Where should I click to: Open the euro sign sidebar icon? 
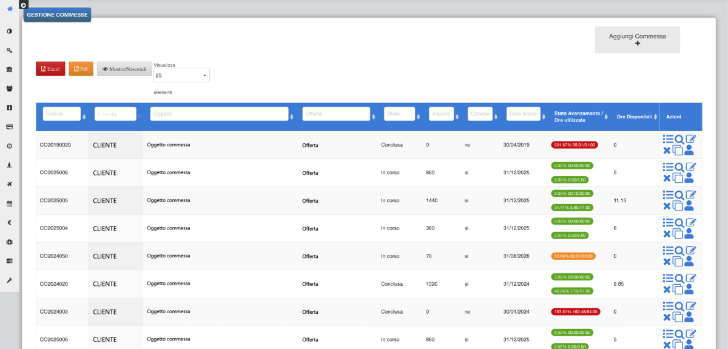(x=9, y=222)
